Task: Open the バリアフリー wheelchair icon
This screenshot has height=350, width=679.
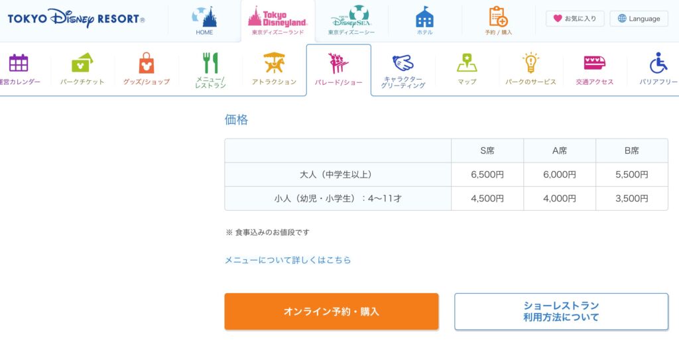Action: [x=658, y=64]
